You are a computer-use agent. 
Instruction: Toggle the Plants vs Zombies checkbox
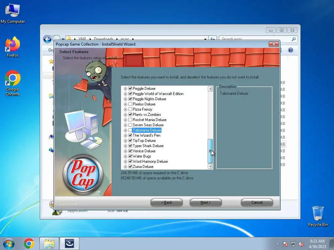pos(130,114)
